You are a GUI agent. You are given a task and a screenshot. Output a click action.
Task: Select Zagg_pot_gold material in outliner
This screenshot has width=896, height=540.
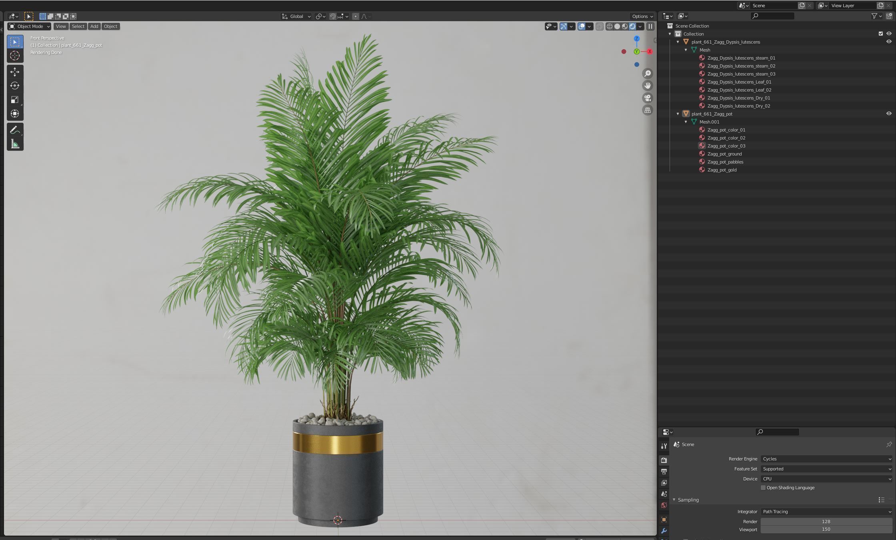pyautogui.click(x=722, y=170)
